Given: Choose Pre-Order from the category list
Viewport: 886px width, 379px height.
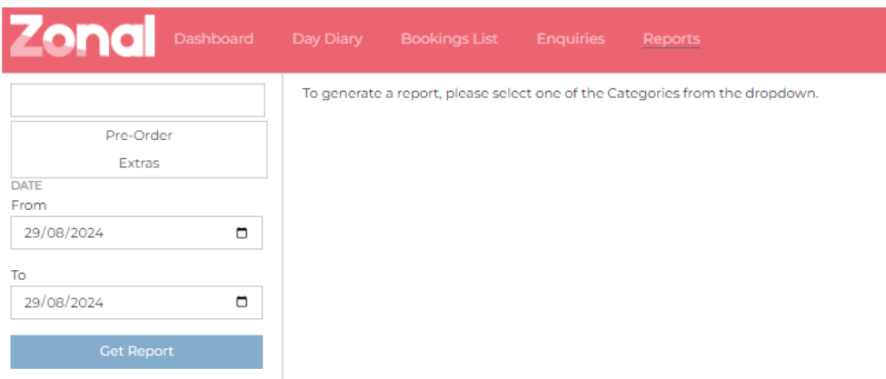Looking at the screenshot, I should pyautogui.click(x=139, y=135).
